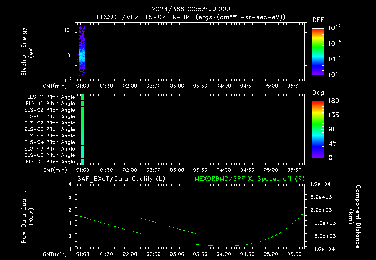Select the ELS-11 Pitch Angle label

51,97
